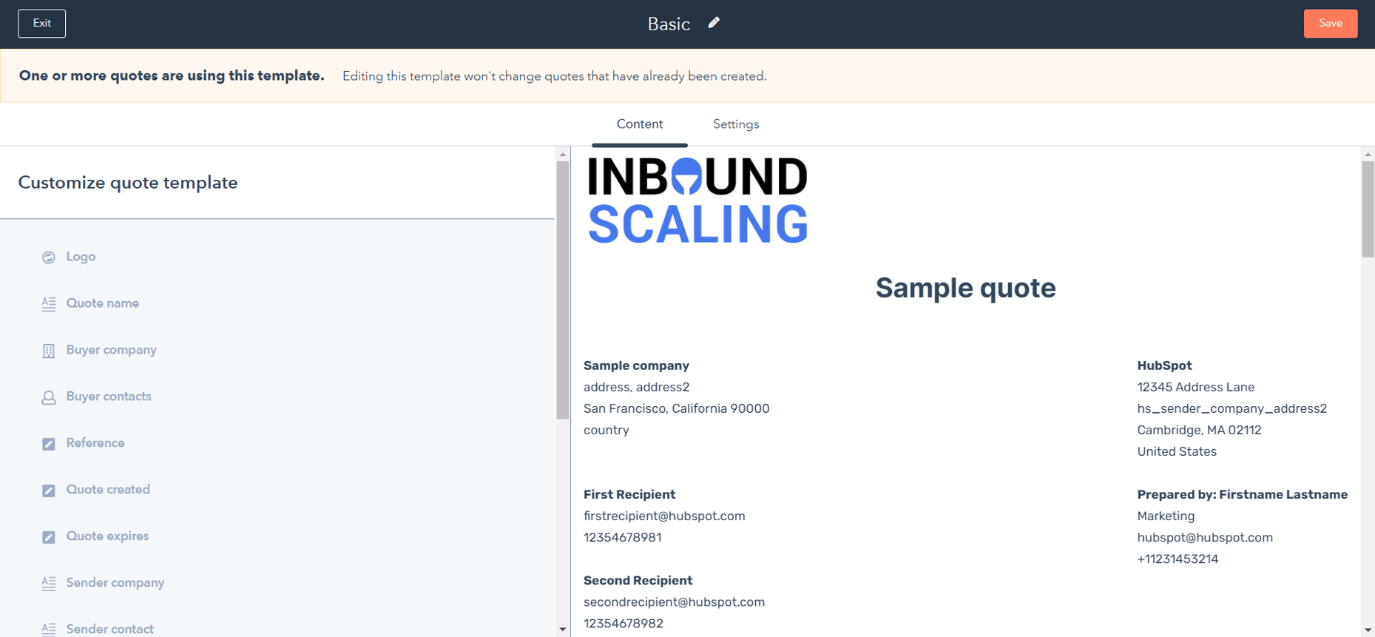This screenshot has width=1375, height=637.
Task: Click the hs_sender_company_address2 line
Action: 1232,408
